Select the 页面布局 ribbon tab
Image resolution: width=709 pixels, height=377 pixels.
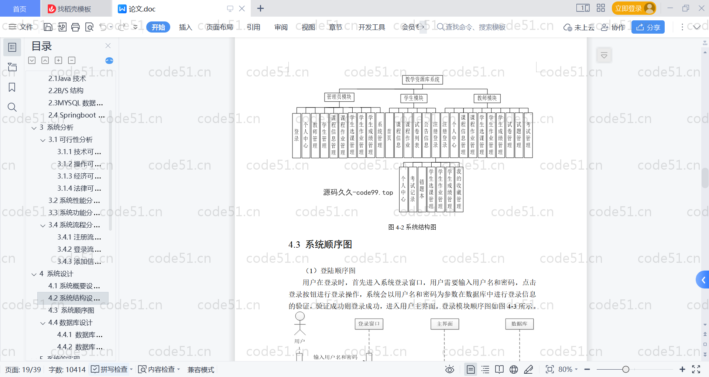tap(219, 27)
